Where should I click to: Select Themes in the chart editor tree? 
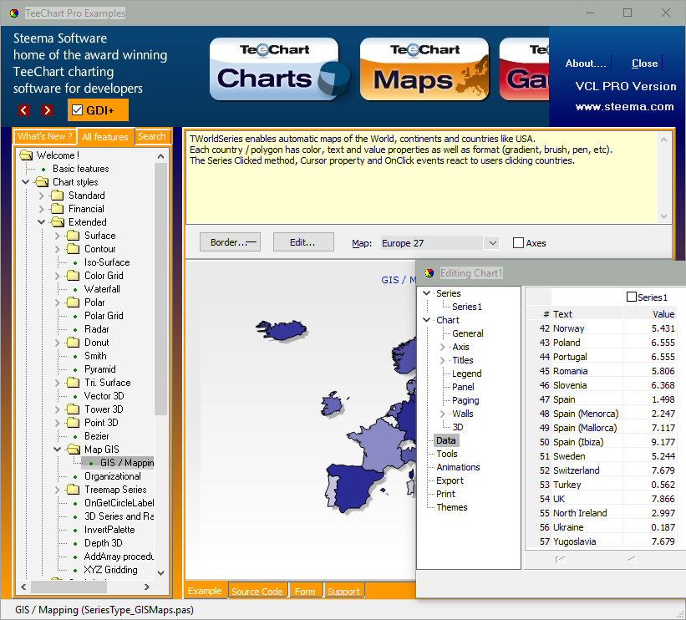point(451,507)
